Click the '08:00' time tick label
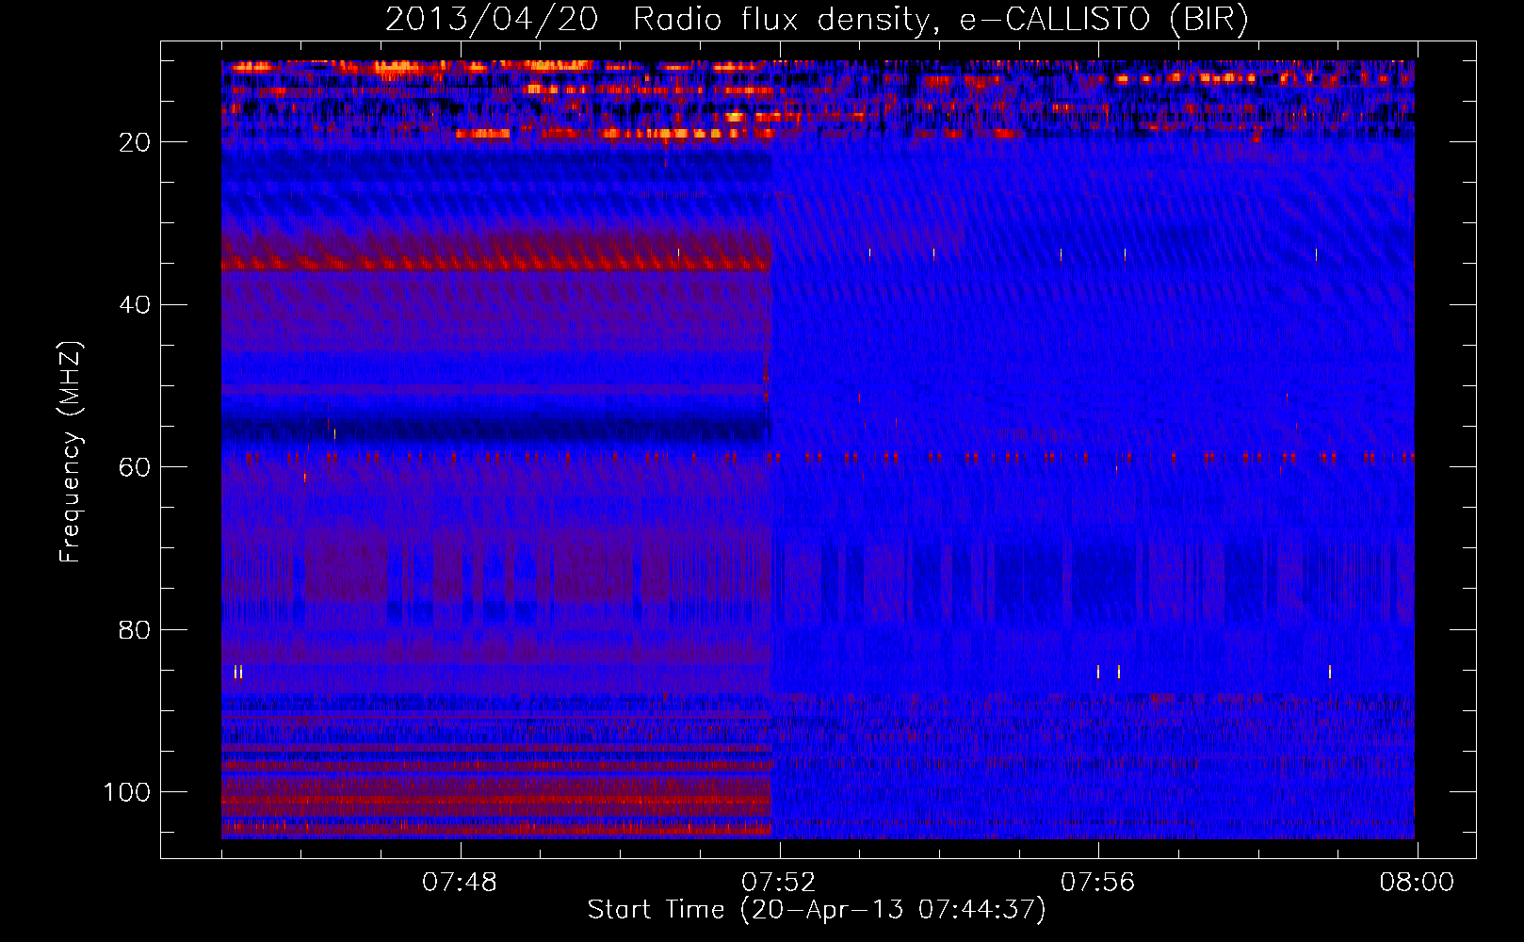 [1418, 883]
